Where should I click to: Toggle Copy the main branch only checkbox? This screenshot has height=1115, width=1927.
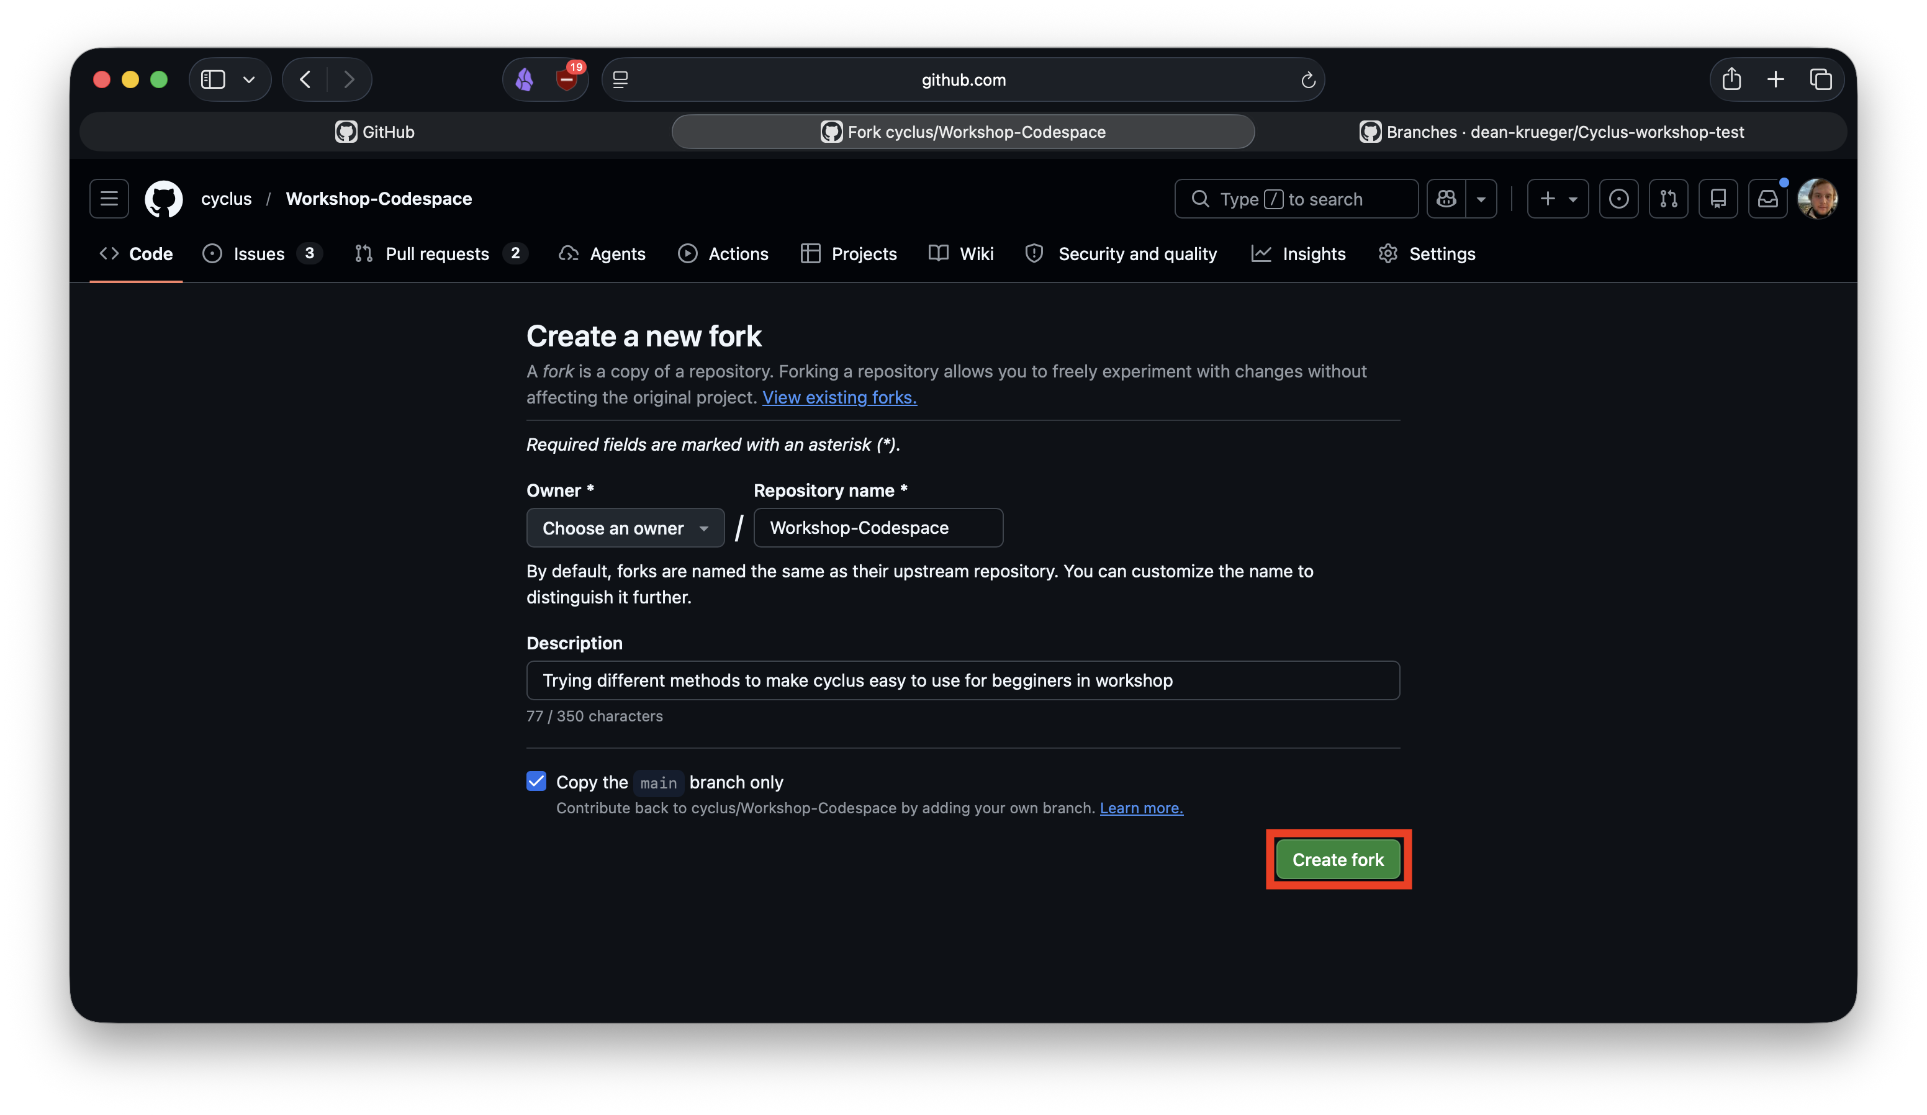(x=537, y=781)
